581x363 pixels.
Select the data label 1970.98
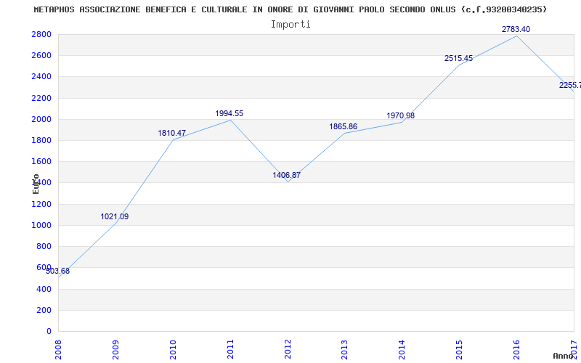pyautogui.click(x=401, y=115)
